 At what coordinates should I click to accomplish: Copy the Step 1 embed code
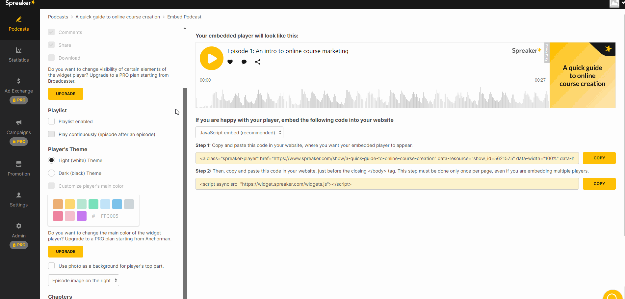point(599,158)
